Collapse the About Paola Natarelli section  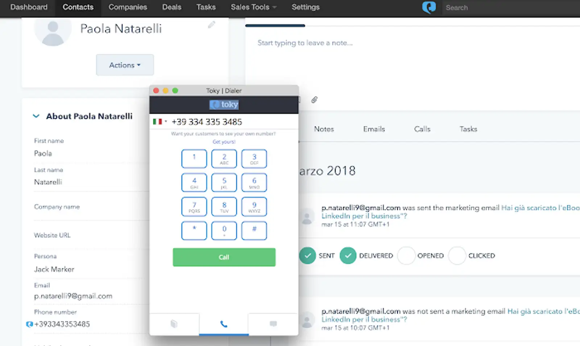(36, 116)
